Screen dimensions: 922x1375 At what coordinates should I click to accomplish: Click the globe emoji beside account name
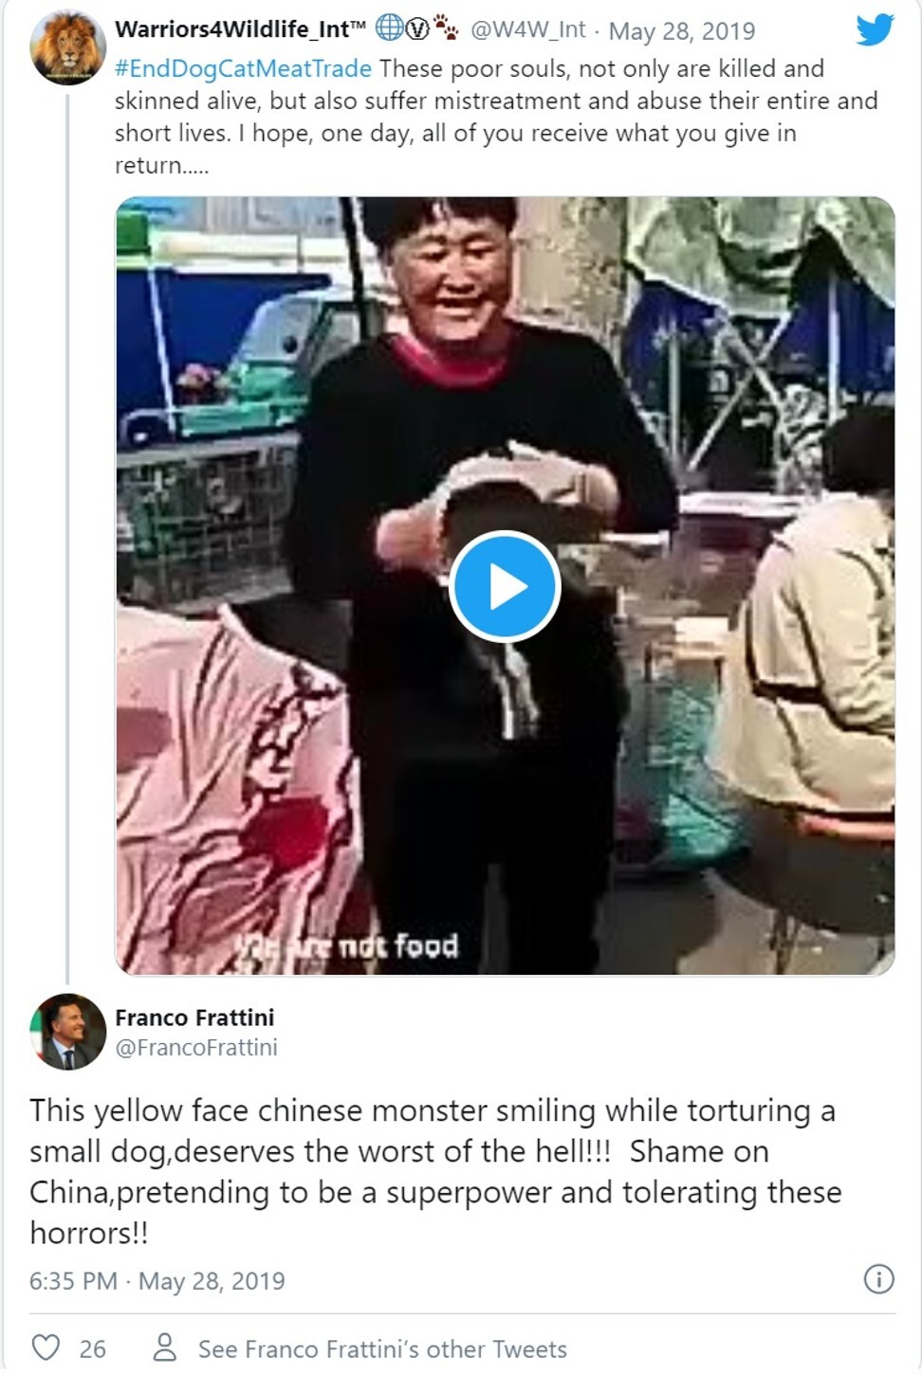tap(389, 28)
